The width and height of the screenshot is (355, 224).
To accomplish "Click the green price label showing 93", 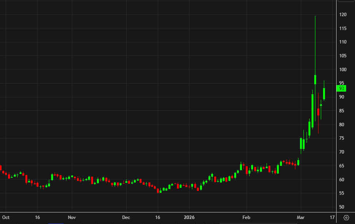I will coord(342,88).
